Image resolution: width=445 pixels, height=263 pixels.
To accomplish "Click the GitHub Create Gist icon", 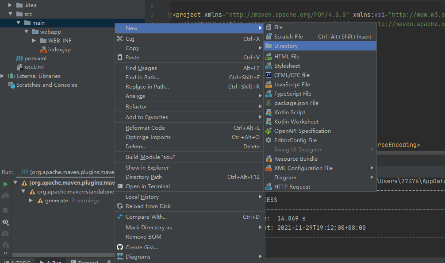I will tap(120, 247).
